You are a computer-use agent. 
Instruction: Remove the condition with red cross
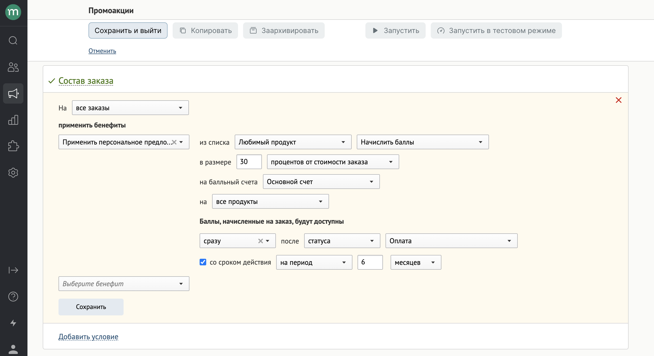[x=619, y=100]
